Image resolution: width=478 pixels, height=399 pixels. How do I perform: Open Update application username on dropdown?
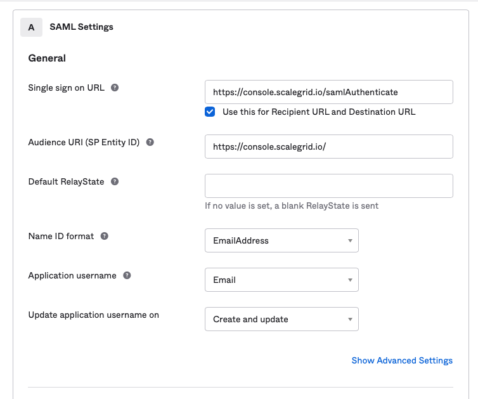(281, 319)
